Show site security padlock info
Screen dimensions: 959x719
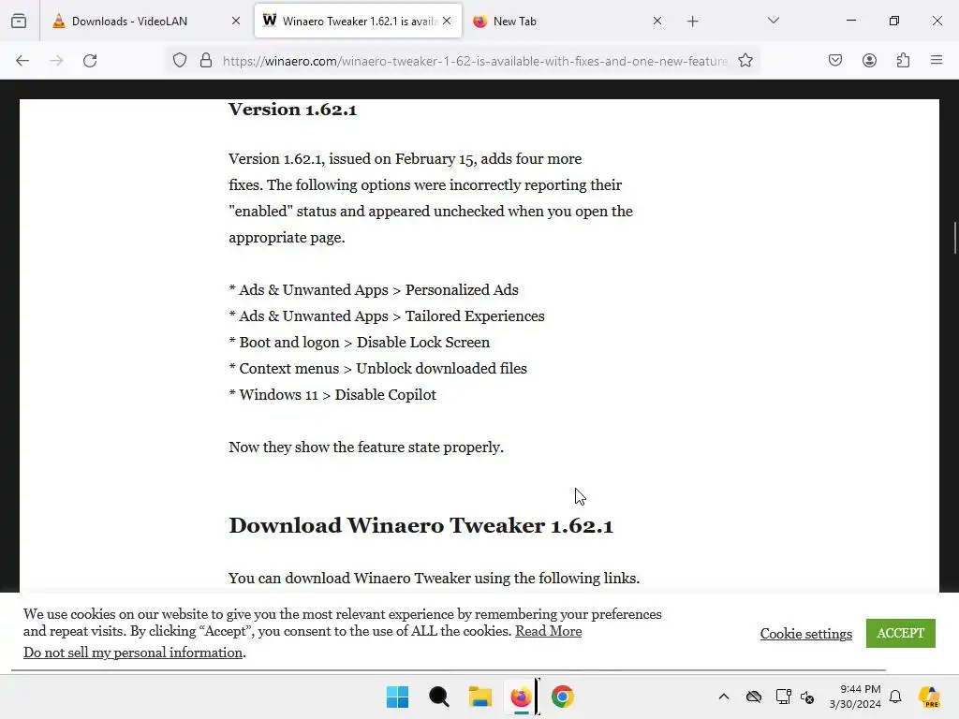point(206,61)
